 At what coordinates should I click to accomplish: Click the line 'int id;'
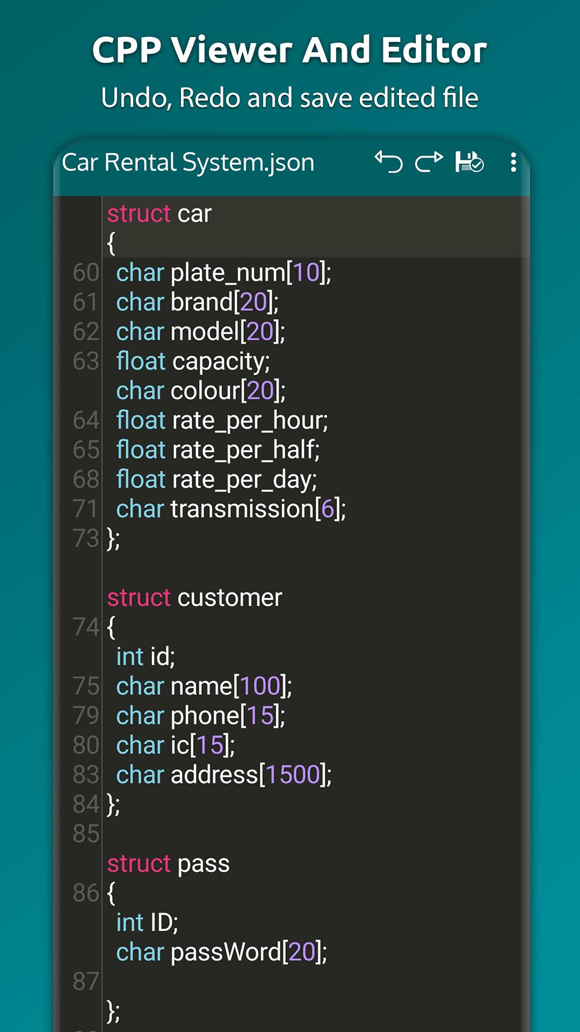coord(146,657)
